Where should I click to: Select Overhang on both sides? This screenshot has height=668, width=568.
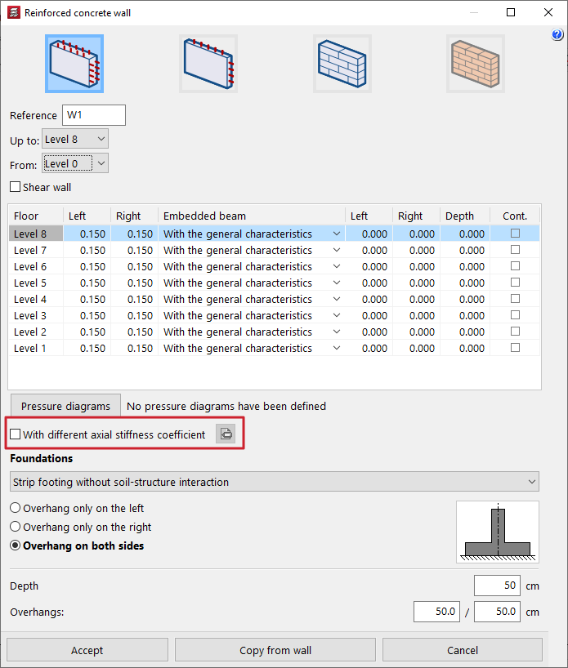click(16, 546)
